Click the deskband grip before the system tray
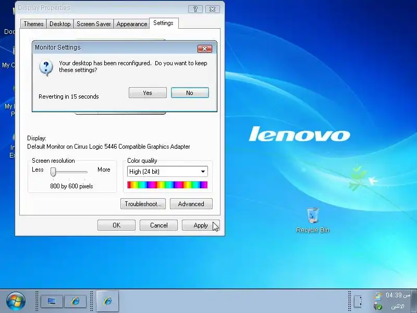417x313 pixels. click(x=349, y=302)
